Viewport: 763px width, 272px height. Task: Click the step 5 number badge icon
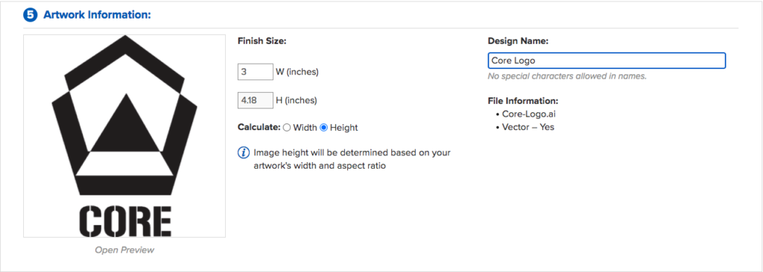tap(31, 15)
